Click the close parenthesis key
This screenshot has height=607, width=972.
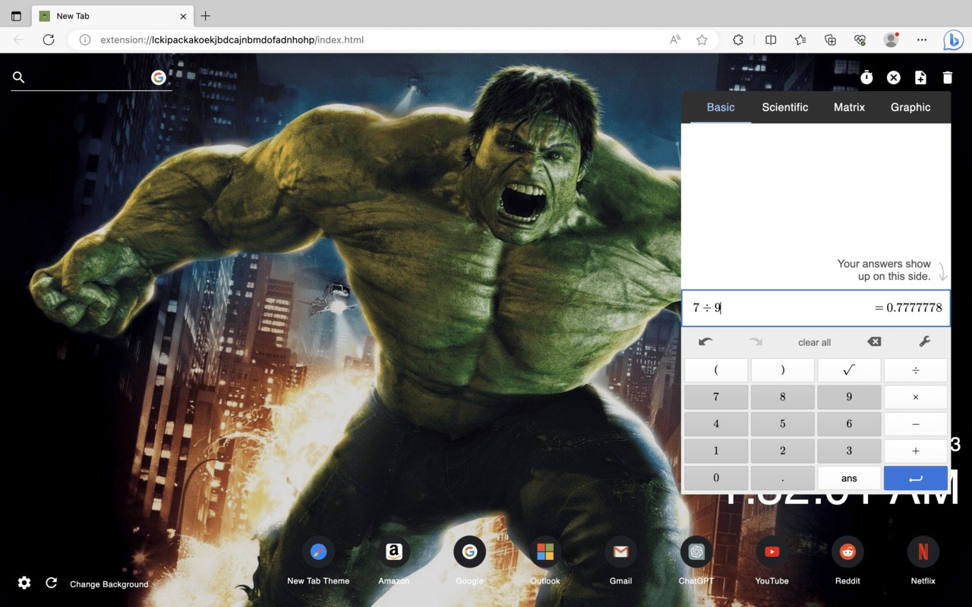783,370
